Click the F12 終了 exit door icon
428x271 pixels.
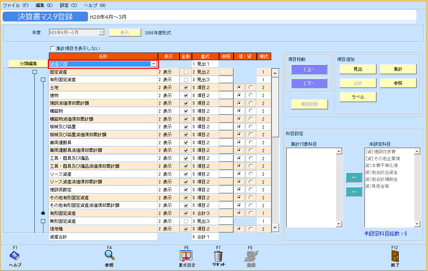395,256
